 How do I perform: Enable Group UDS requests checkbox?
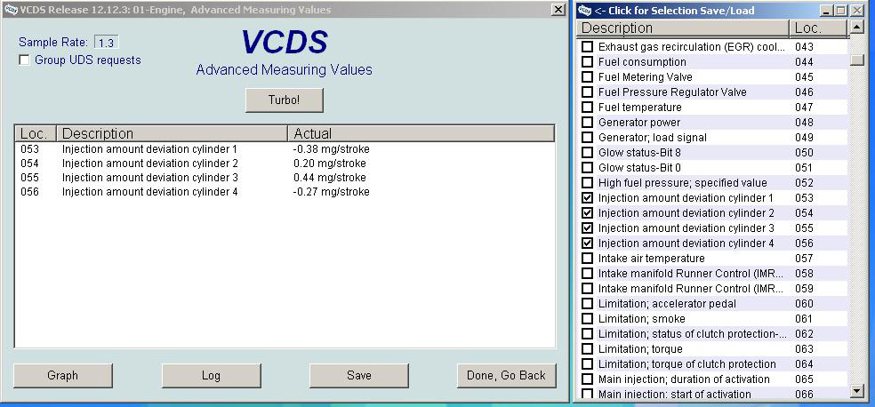click(x=25, y=60)
